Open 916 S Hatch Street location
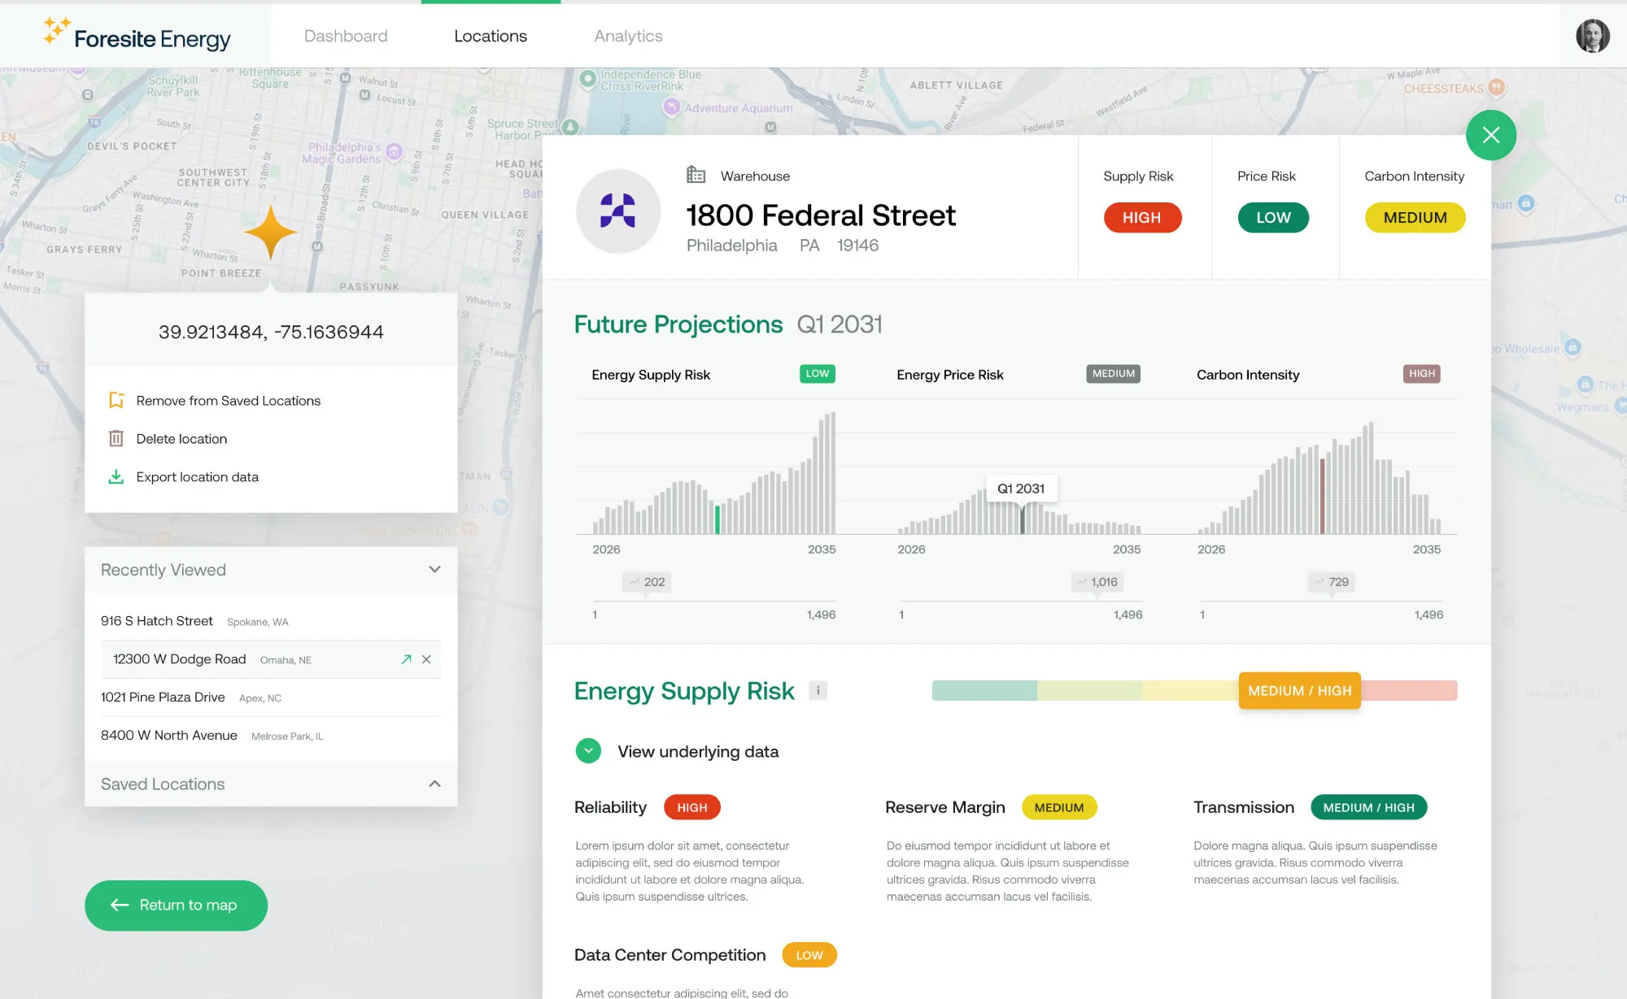The image size is (1627, 999). [x=157, y=621]
